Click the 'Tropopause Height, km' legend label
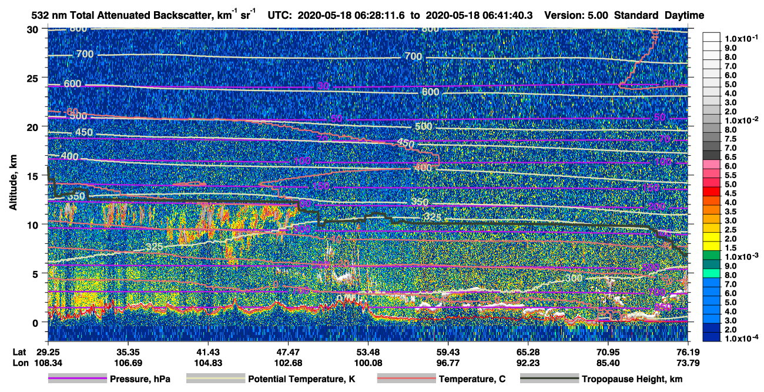 [x=632, y=379]
